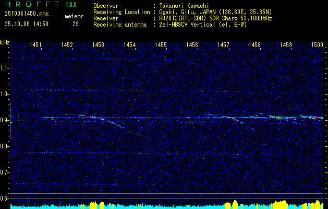Select observer name Takanori Kawachi
Screen dimensions: 328x209
coord(183,6)
